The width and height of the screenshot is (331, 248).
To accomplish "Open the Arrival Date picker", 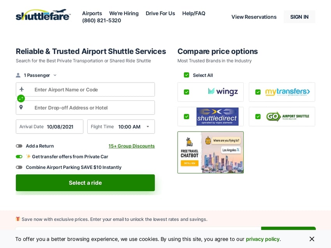I will 49,127.
